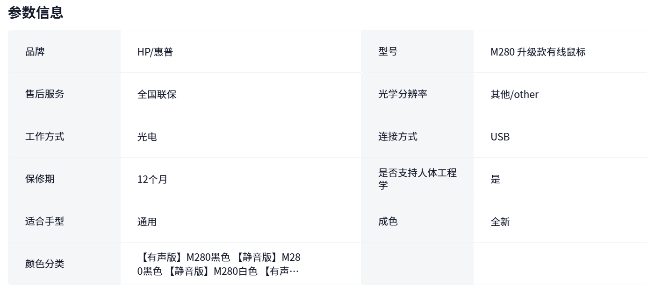Click the 通用 hand type value
The image size is (647, 300).
(x=147, y=222)
